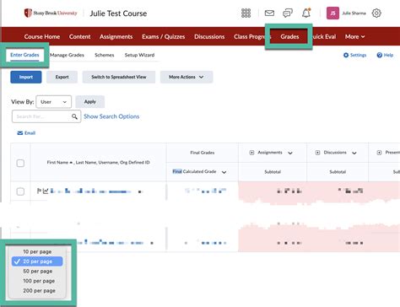The width and height of the screenshot is (400, 307).
Task: Click Show Search Options link
Action: 111,116
